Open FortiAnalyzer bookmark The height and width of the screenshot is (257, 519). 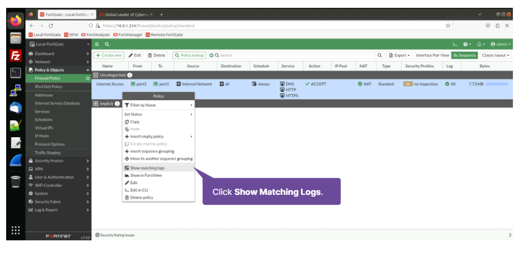[96, 35]
